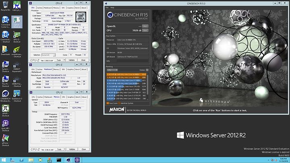Click the Tools button in top CPU-Z window
The height and width of the screenshot is (163, 290).
click(59, 60)
